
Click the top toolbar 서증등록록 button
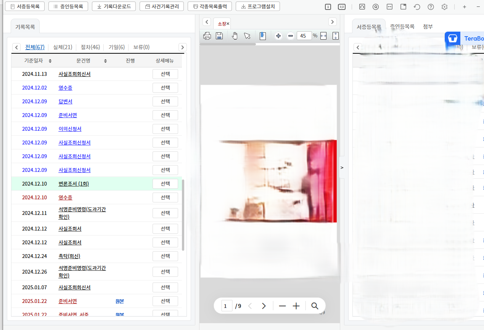(25, 6)
